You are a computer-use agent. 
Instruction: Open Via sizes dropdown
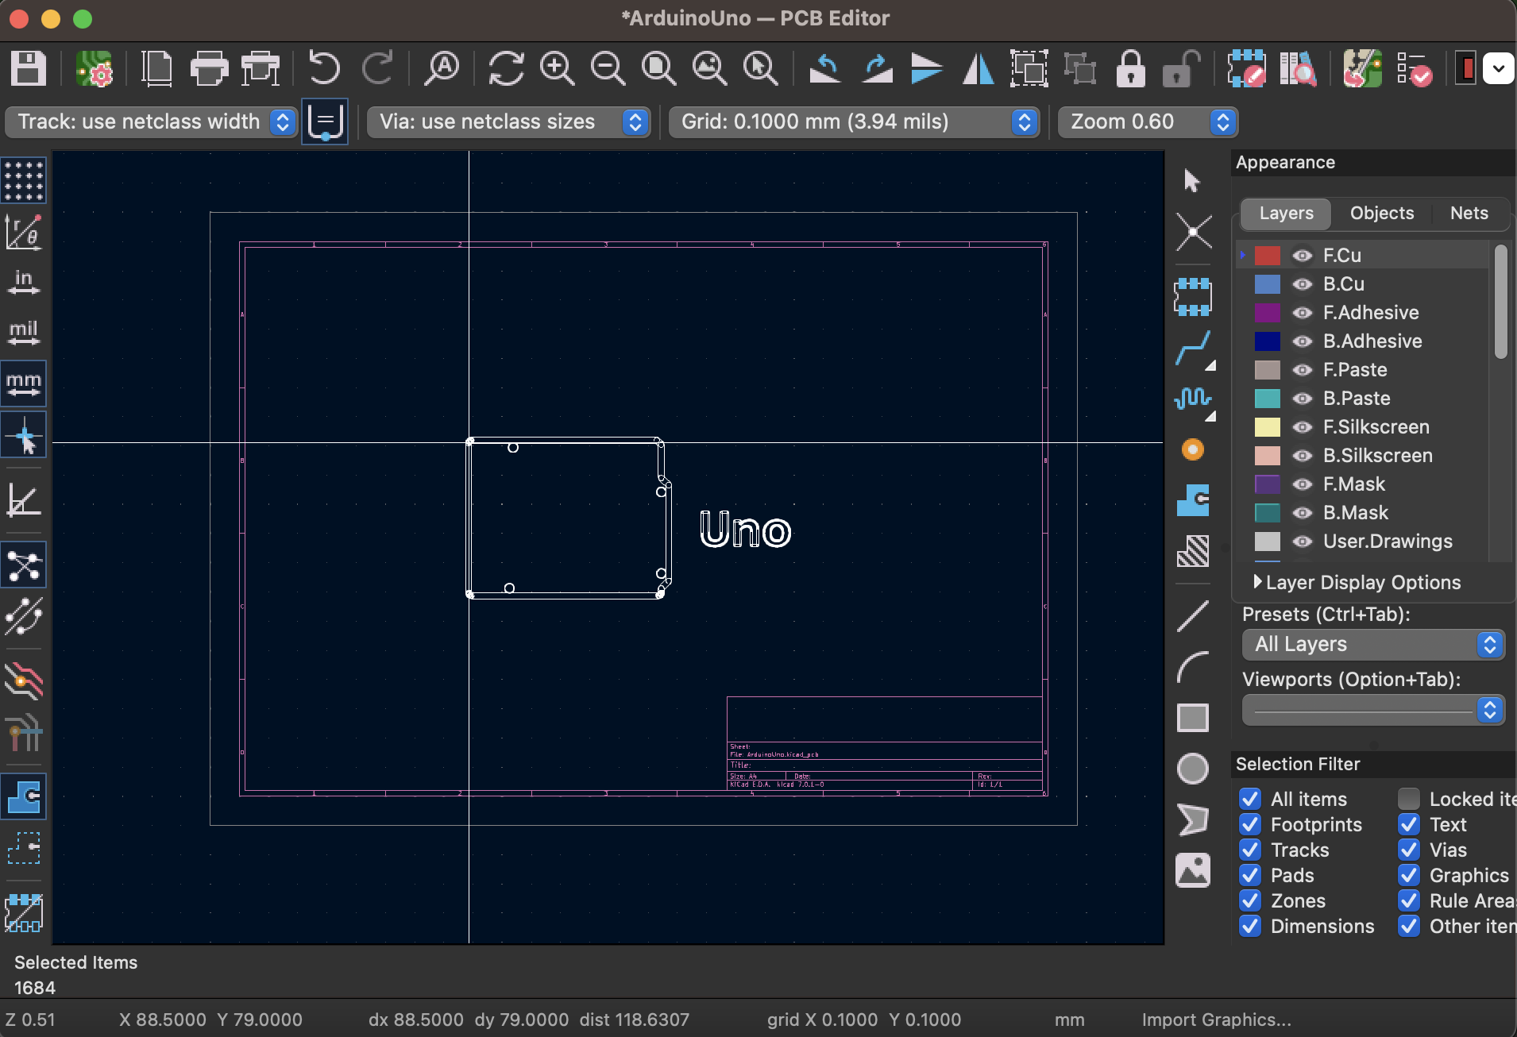pyautogui.click(x=508, y=121)
